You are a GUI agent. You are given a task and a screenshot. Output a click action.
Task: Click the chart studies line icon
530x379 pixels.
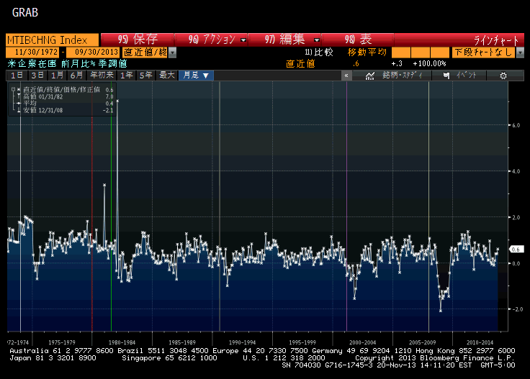(x=369, y=76)
